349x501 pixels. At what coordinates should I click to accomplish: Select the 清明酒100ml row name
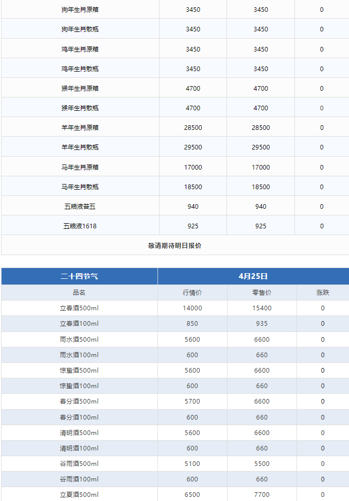[79, 448]
